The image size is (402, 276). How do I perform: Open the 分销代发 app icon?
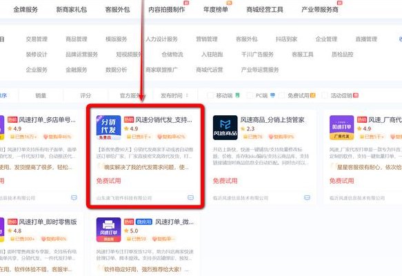108,128
